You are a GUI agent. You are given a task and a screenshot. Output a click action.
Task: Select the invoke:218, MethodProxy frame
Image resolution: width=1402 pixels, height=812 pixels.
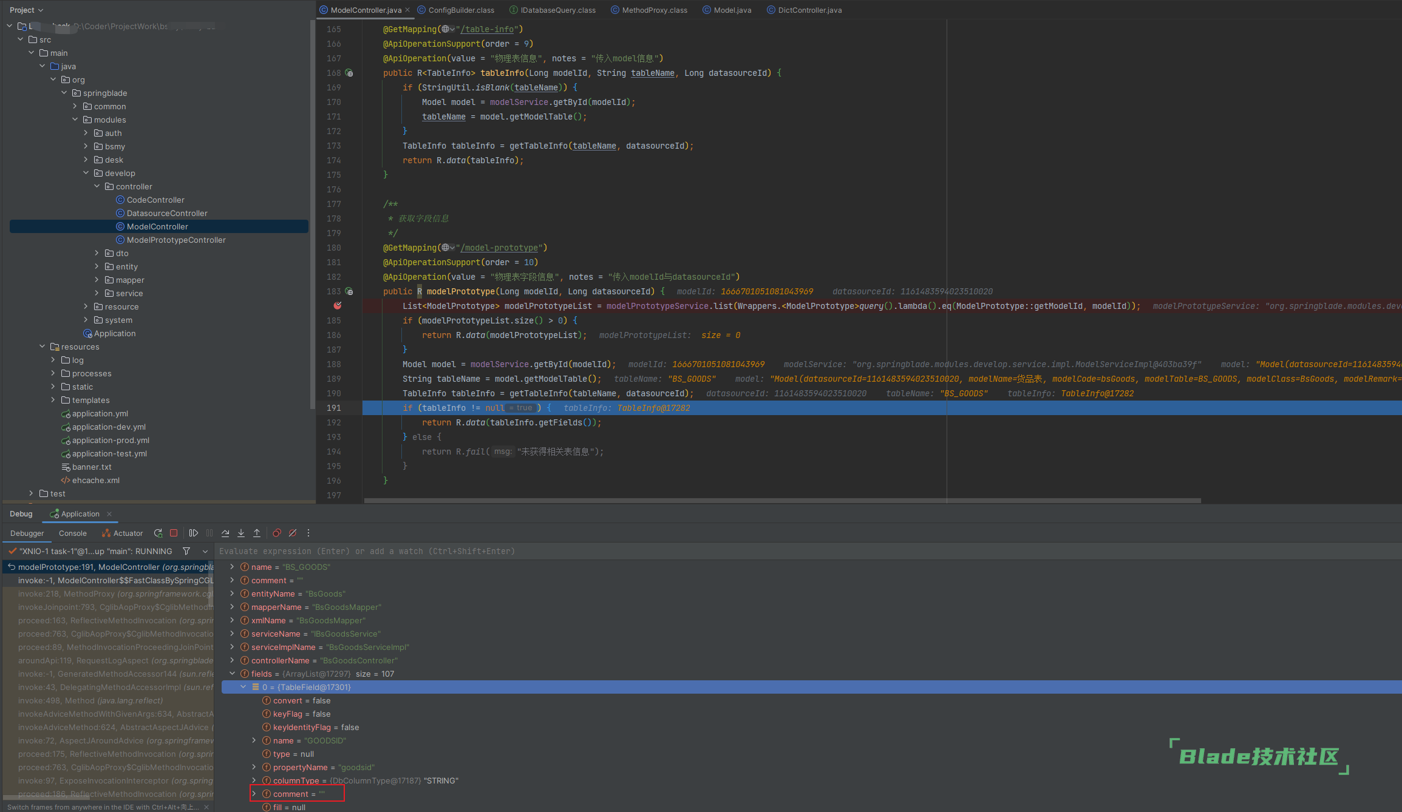pyautogui.click(x=109, y=594)
